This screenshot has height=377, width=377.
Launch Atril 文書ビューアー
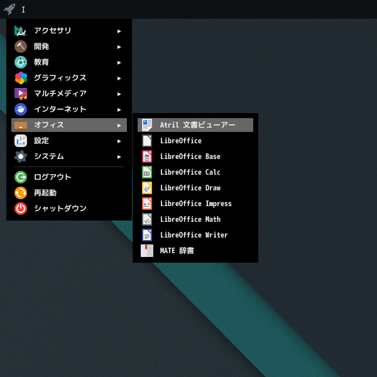pos(195,125)
